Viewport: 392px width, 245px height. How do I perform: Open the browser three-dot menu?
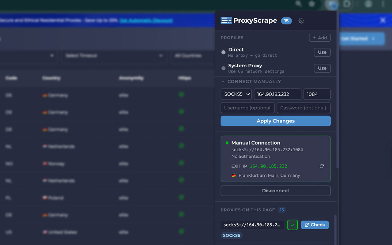click(x=383, y=4)
